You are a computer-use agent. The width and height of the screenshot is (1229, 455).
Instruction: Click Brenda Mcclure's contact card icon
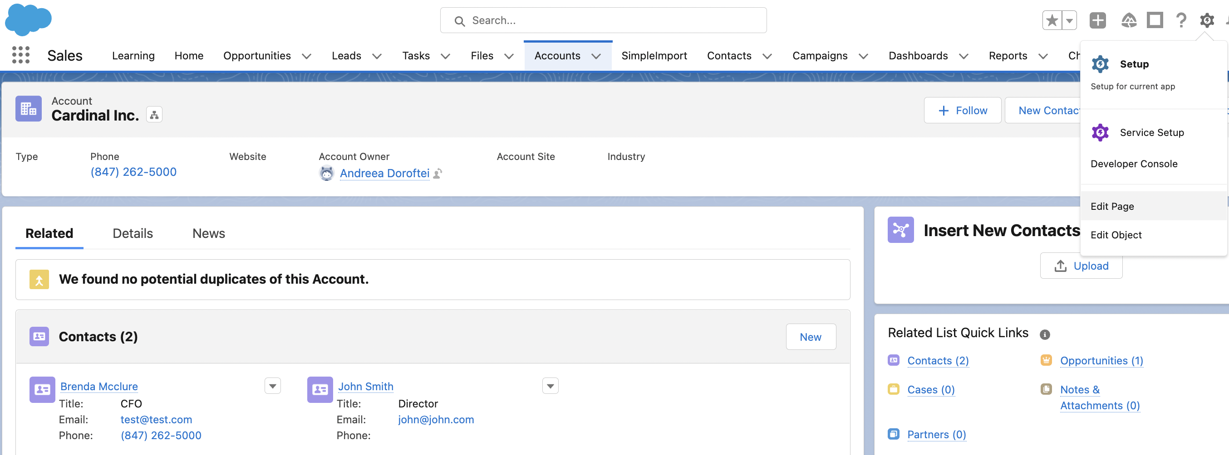pos(43,390)
